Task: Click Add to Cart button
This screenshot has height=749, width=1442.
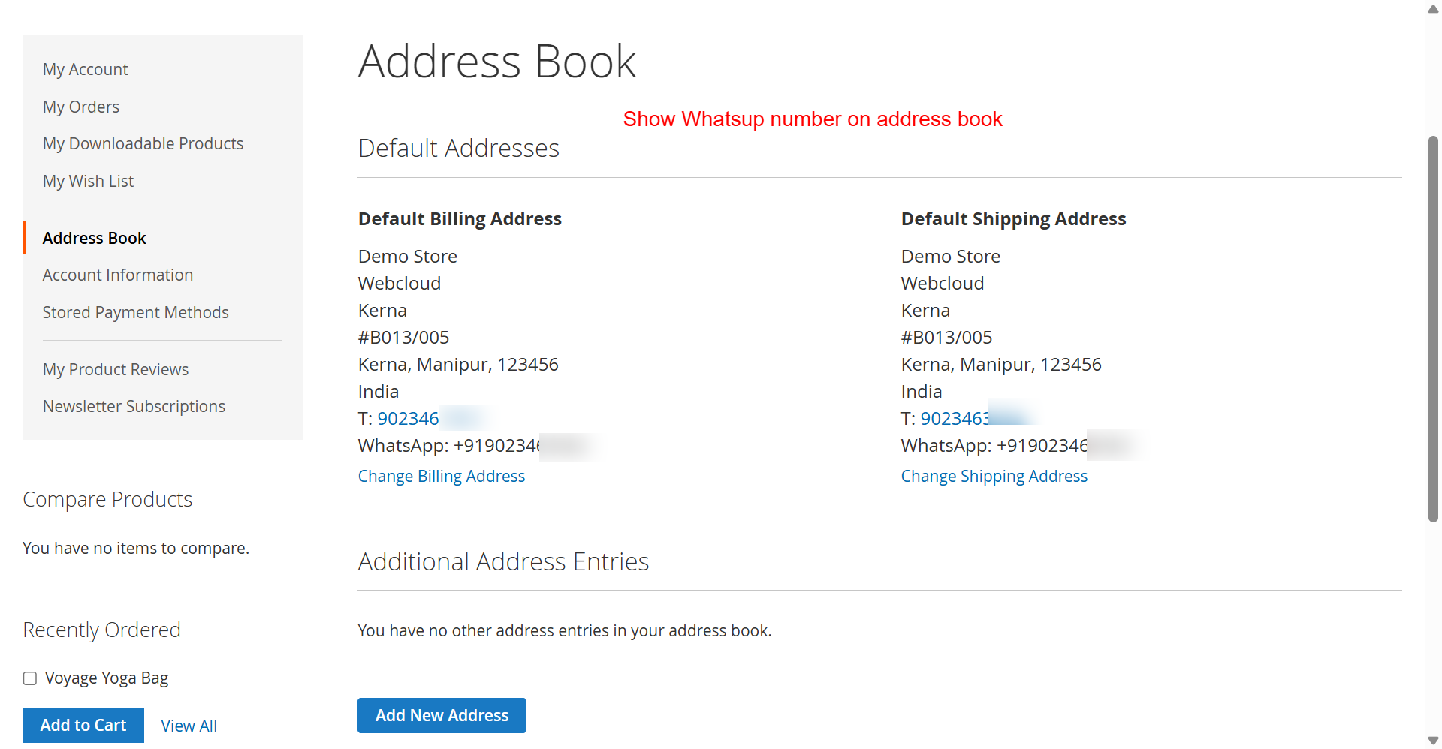Action: 83,725
